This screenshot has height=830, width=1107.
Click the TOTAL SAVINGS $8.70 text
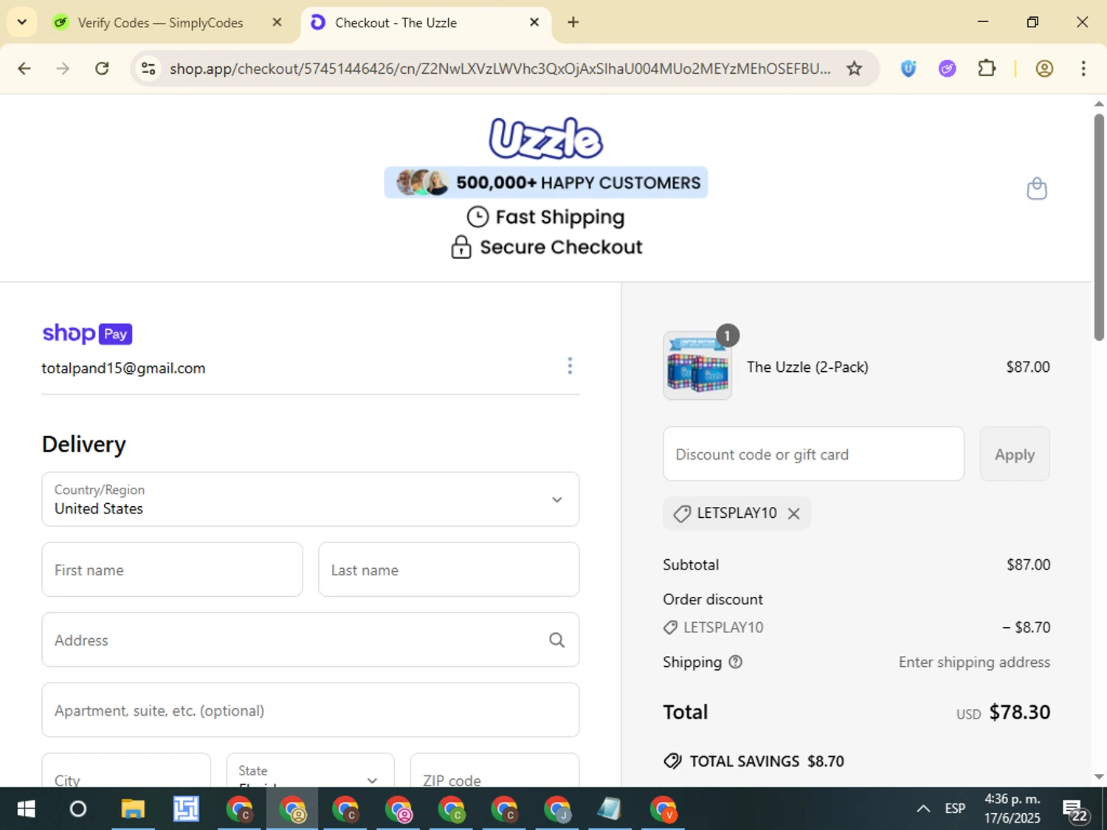click(767, 761)
